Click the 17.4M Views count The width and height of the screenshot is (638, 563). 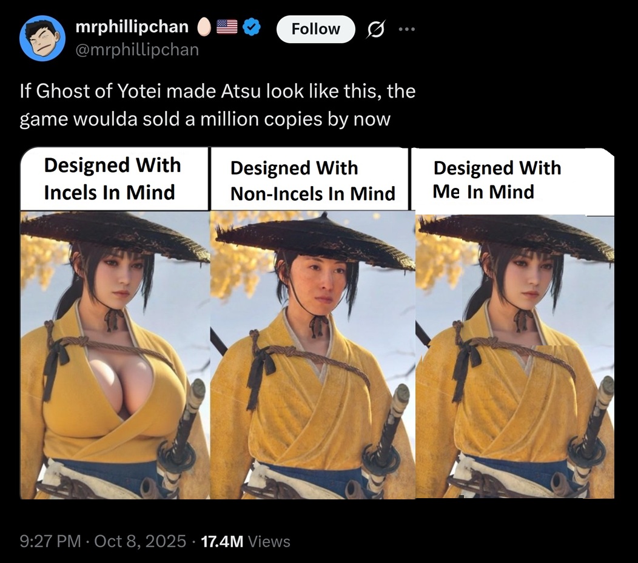[246, 541]
